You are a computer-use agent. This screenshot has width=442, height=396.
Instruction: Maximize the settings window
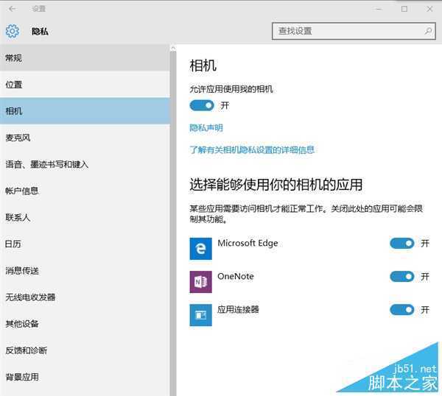coord(404,9)
